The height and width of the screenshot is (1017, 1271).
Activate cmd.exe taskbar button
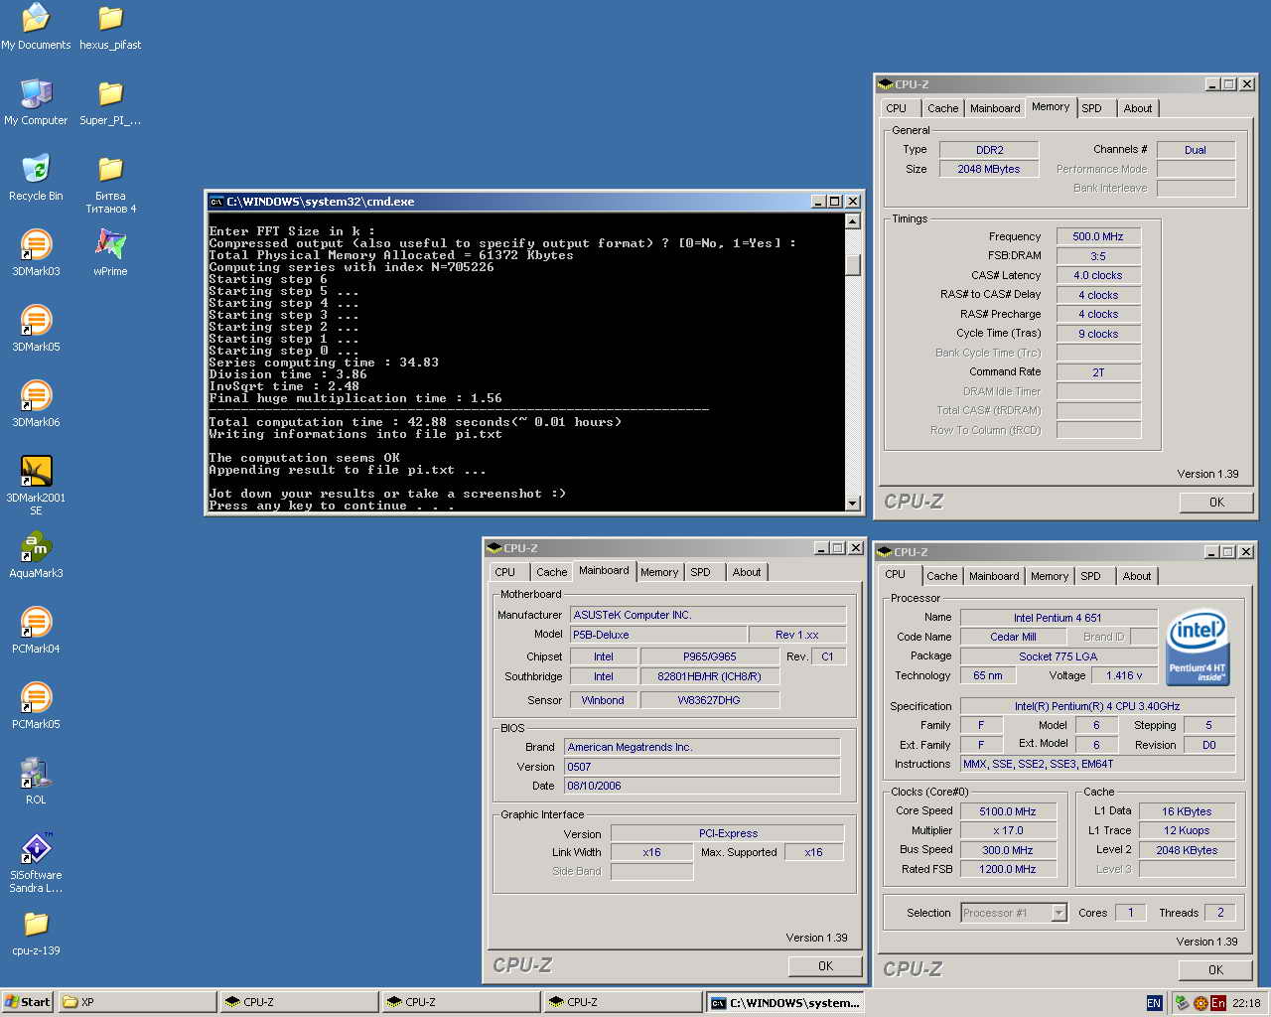pos(785,1002)
